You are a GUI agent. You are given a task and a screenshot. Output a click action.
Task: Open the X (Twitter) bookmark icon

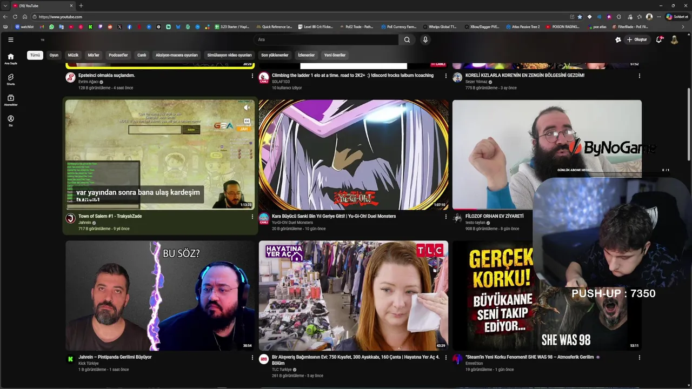[119, 26]
